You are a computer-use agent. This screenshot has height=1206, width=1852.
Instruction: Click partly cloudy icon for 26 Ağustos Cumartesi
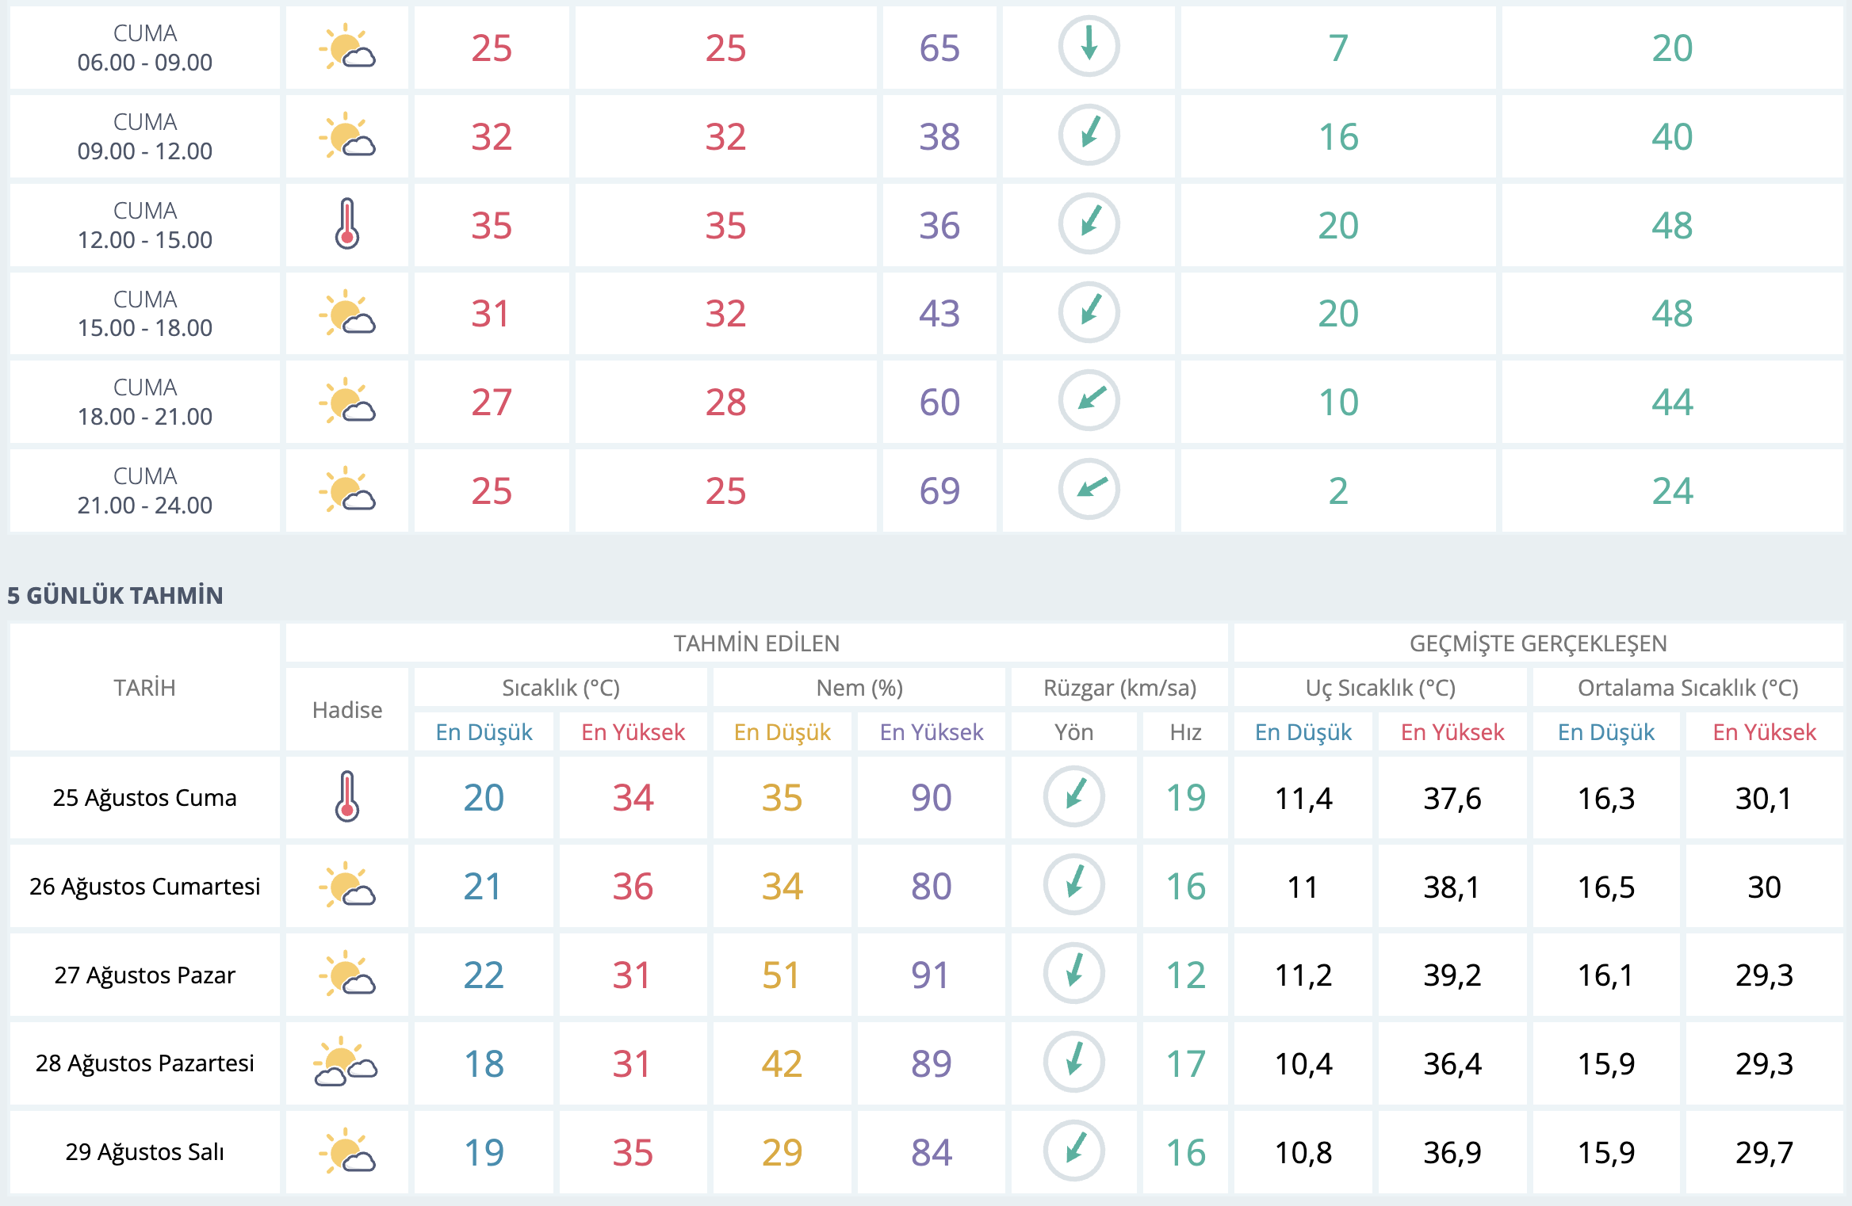point(346,885)
